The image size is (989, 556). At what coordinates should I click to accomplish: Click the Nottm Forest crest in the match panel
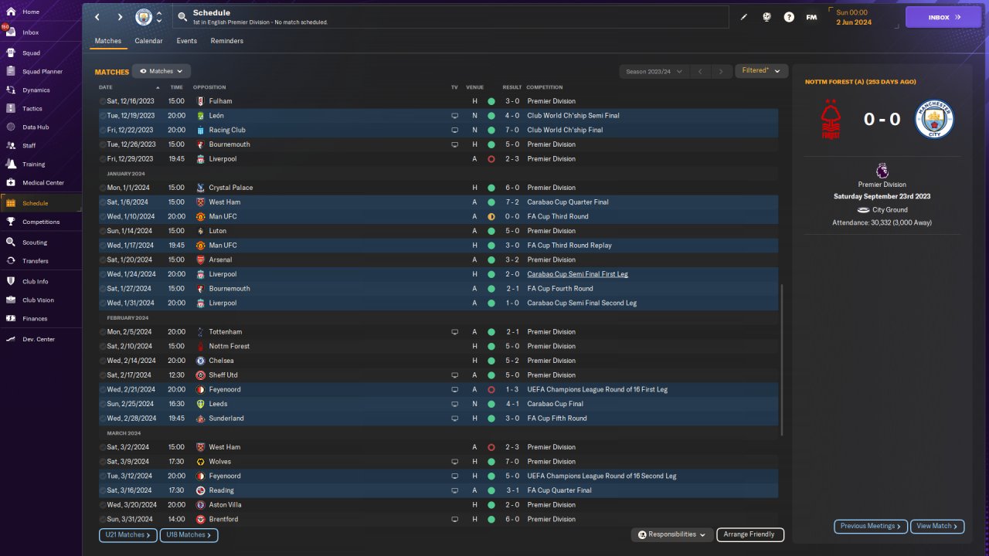(831, 119)
